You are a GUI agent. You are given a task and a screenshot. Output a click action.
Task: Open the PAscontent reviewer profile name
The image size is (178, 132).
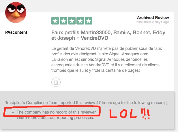coord(16,32)
